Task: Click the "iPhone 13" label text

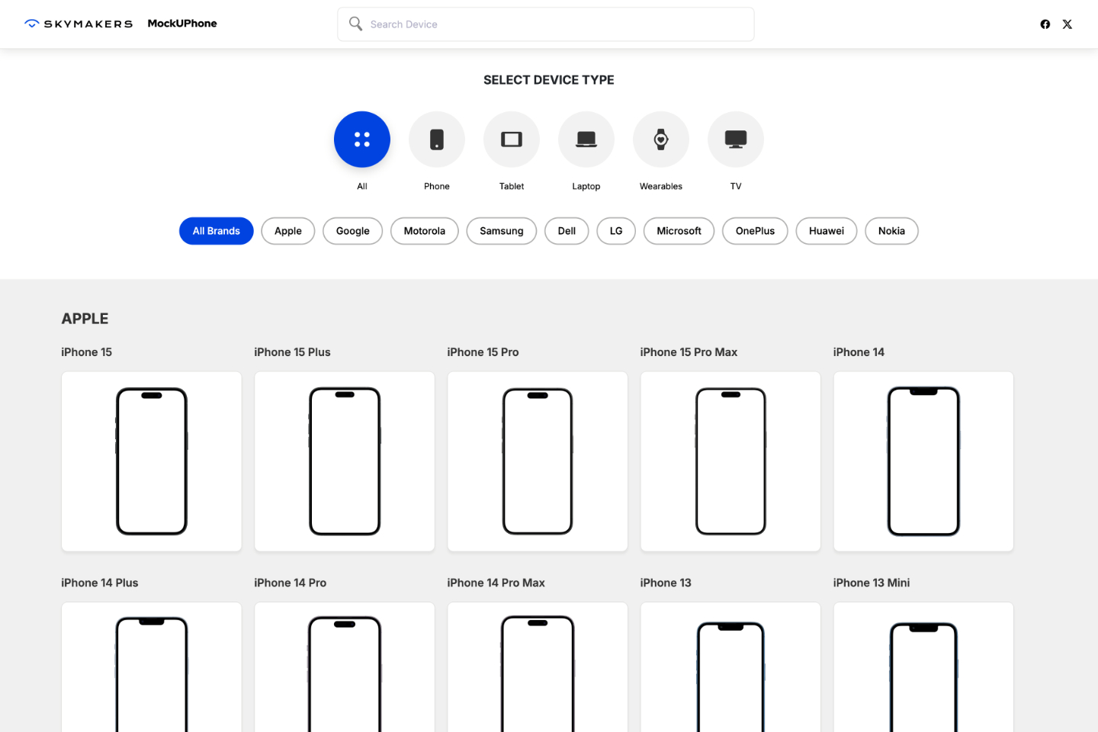Action: point(666,583)
